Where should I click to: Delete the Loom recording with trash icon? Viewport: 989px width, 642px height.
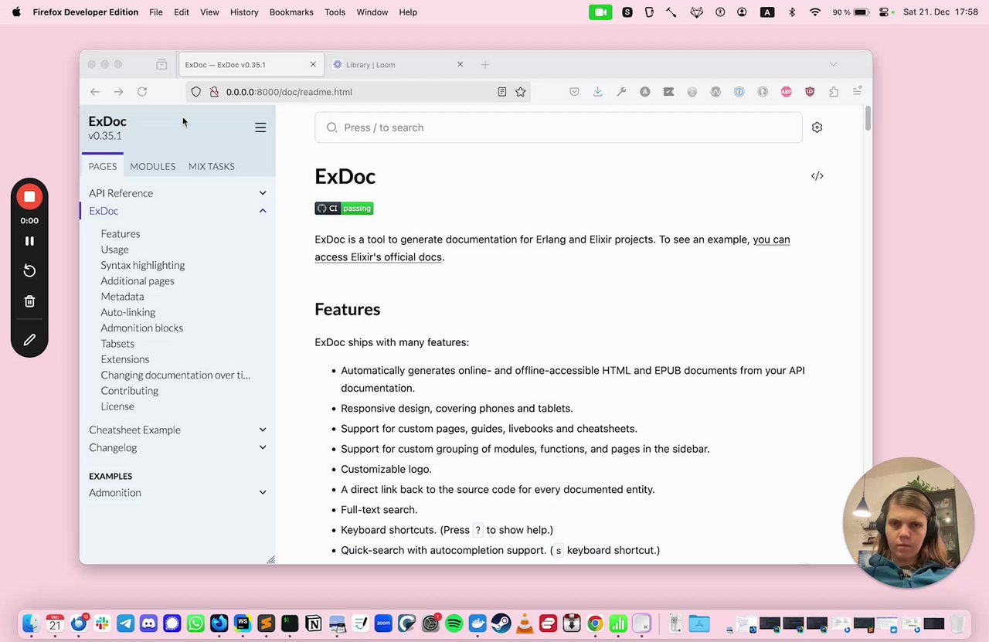[x=29, y=301]
